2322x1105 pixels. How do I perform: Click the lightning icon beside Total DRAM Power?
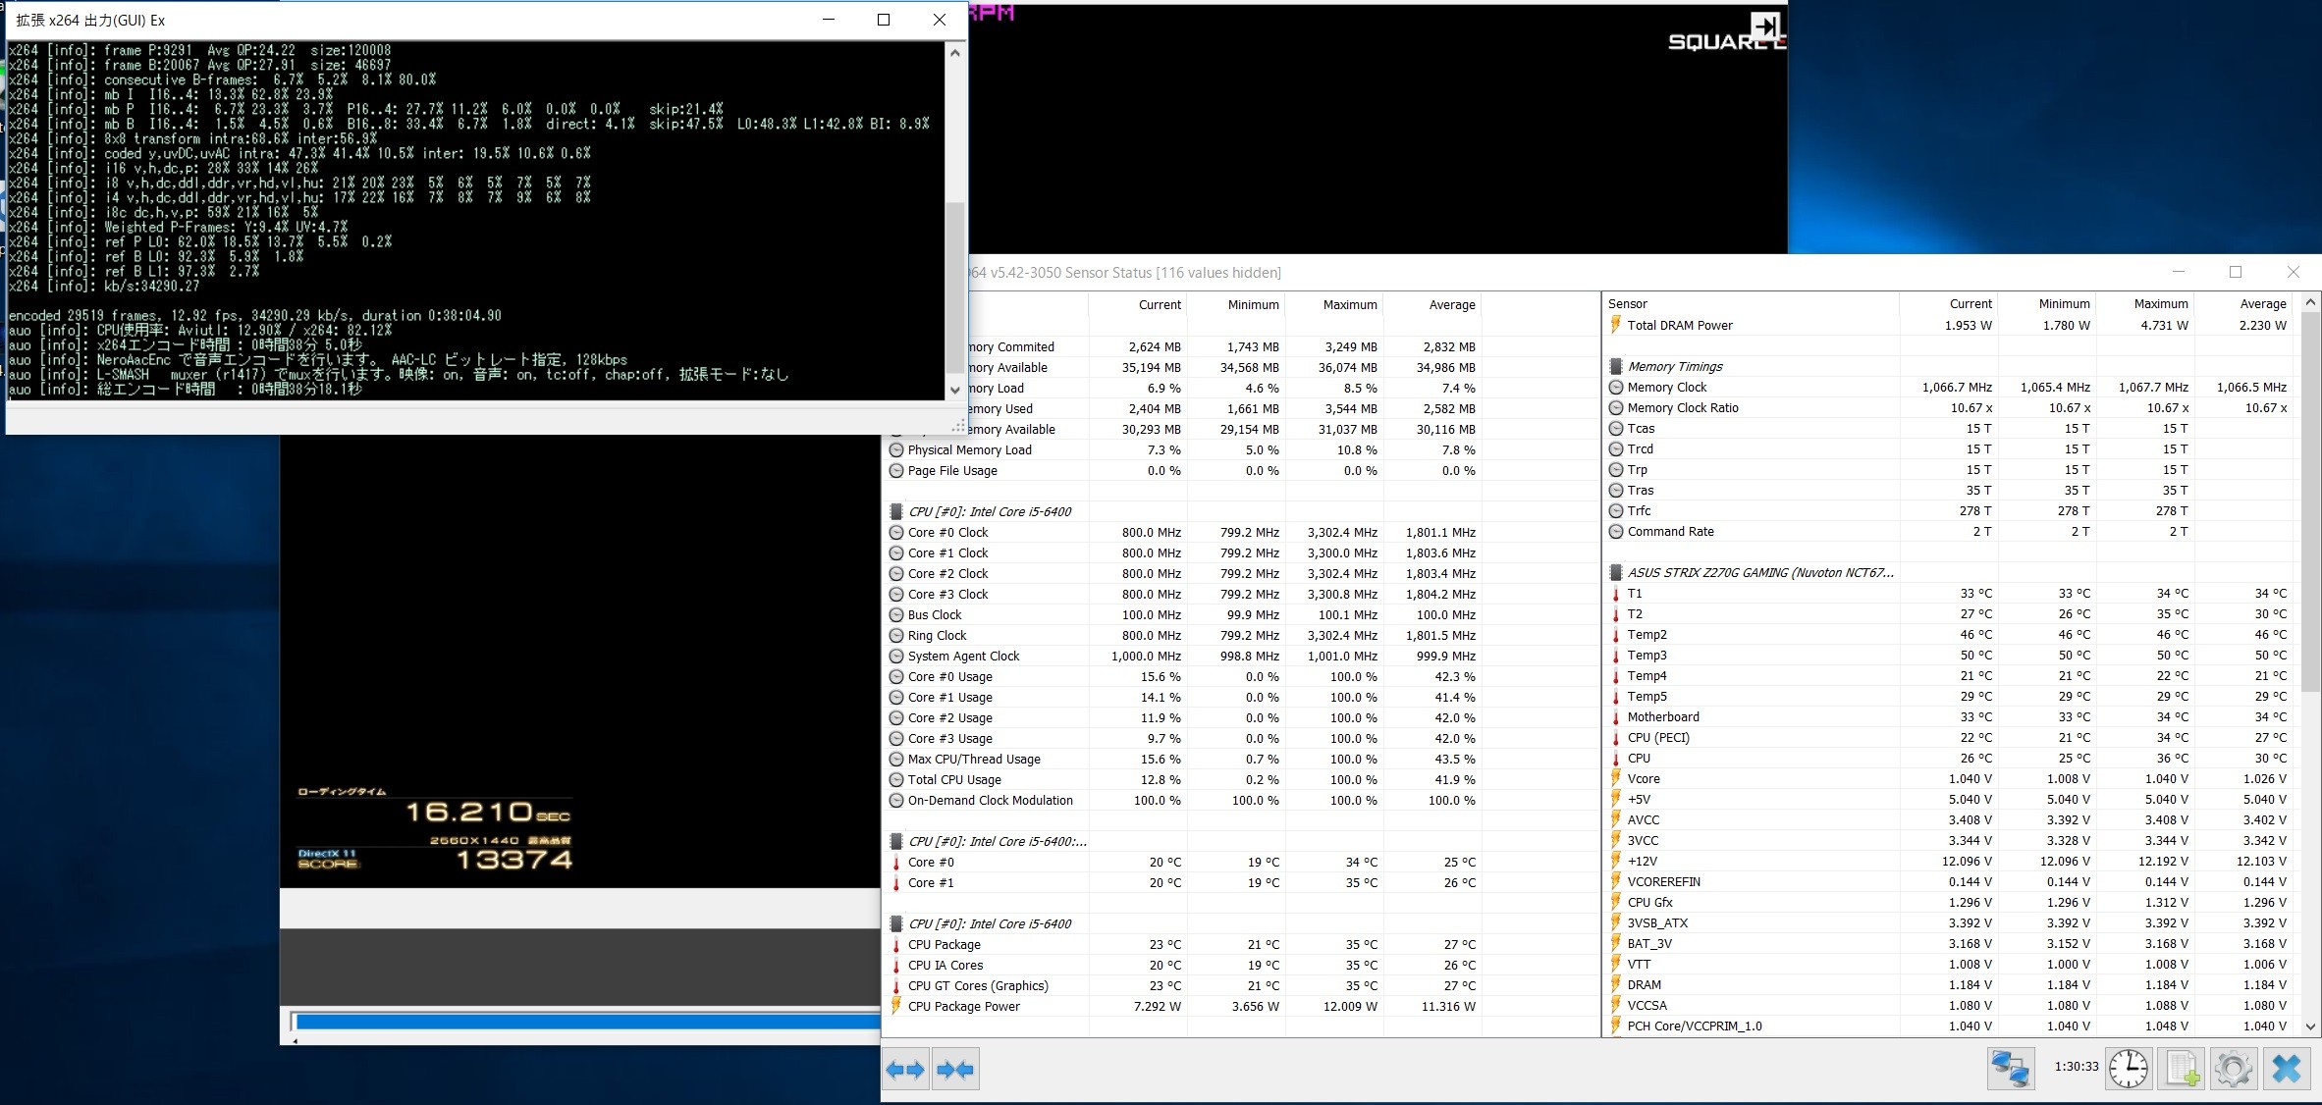tap(1615, 325)
